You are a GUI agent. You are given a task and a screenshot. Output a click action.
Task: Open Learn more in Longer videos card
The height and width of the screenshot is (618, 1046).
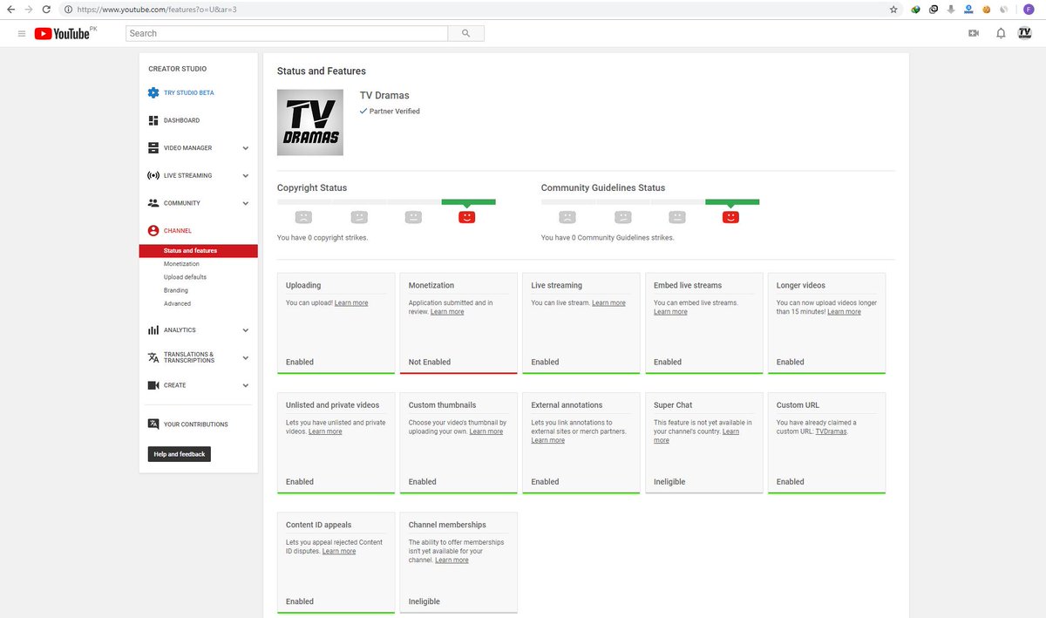coord(844,311)
